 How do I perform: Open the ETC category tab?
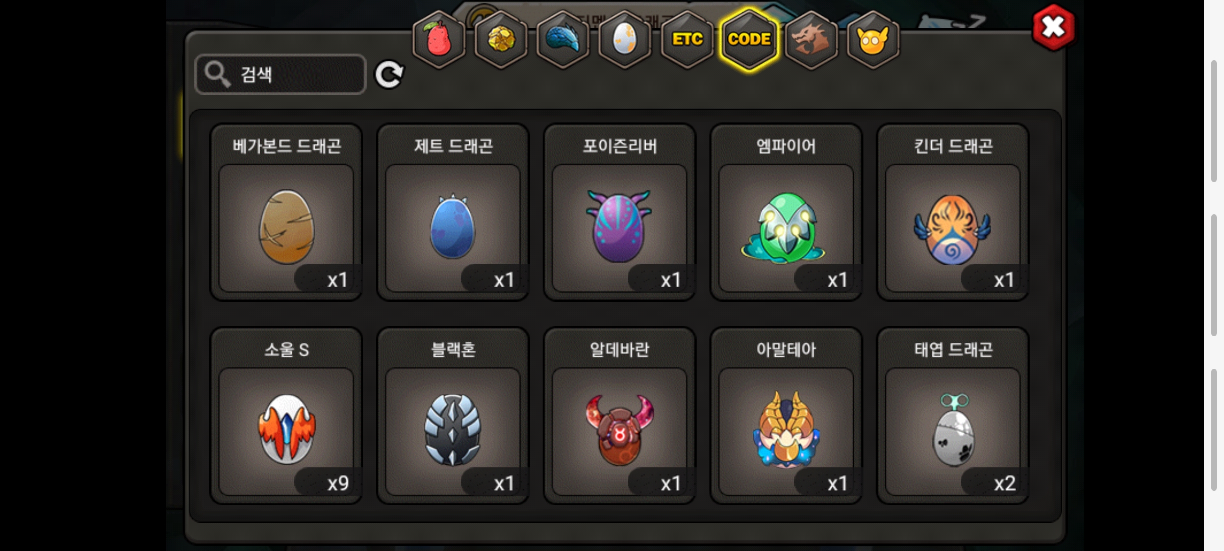click(687, 39)
